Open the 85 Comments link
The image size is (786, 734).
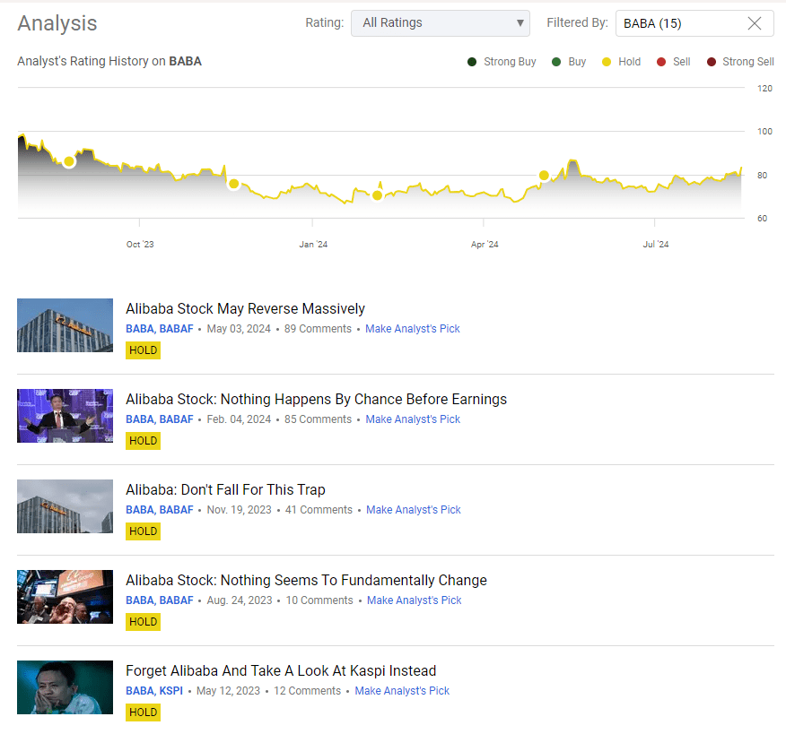coord(319,419)
